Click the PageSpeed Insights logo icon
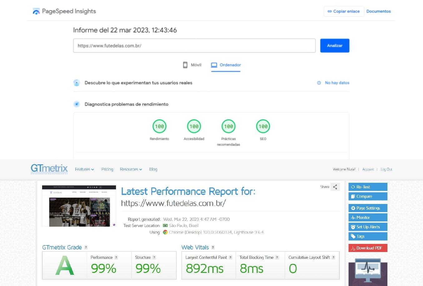This screenshot has width=423, height=286. 36,11
